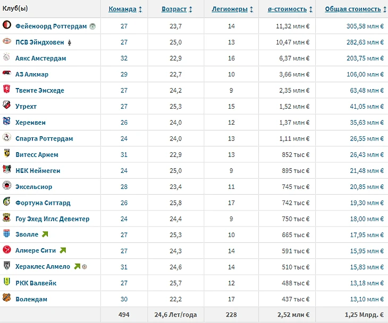Click green promotion arrow beside Хераклес Алмело
Image resolution: width=388 pixels, height=323 pixels.
coord(77,266)
